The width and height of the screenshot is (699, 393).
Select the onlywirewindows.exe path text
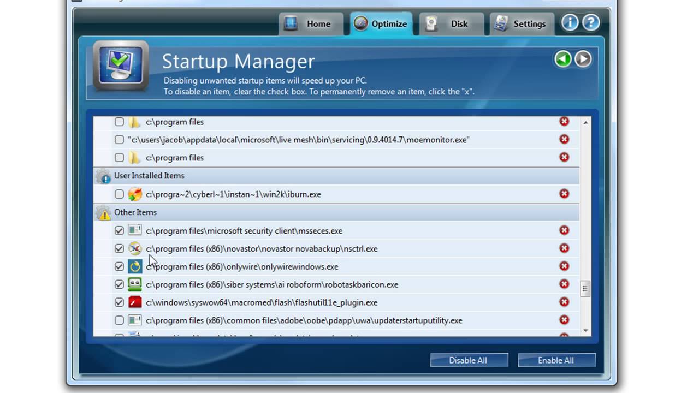242,267
